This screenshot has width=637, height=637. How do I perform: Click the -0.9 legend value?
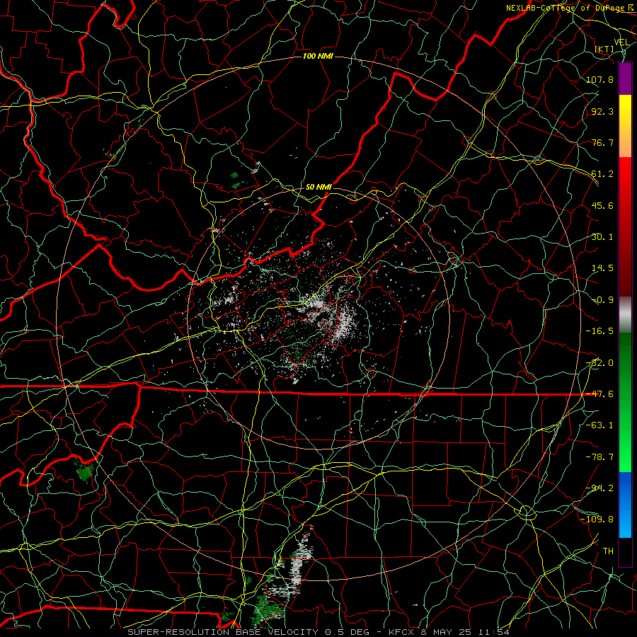[x=602, y=300]
